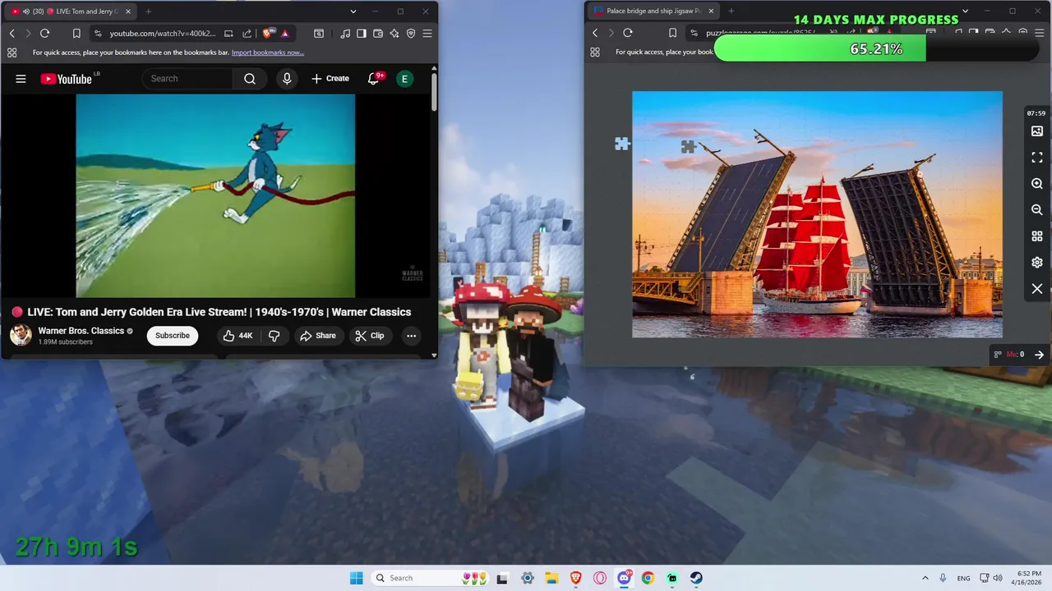
Task: Click the youtube.com address bar
Action: click(x=163, y=34)
